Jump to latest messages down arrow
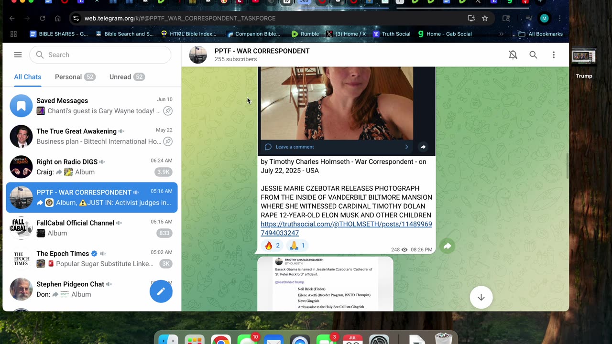The width and height of the screenshot is (612, 344). tap(481, 297)
